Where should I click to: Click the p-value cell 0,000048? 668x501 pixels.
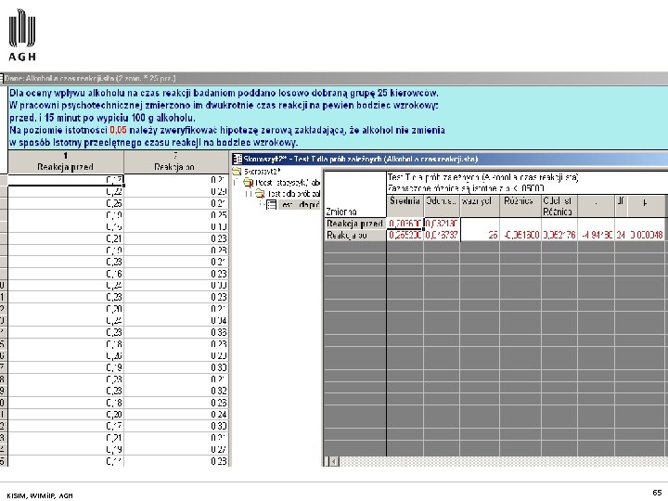[646, 235]
